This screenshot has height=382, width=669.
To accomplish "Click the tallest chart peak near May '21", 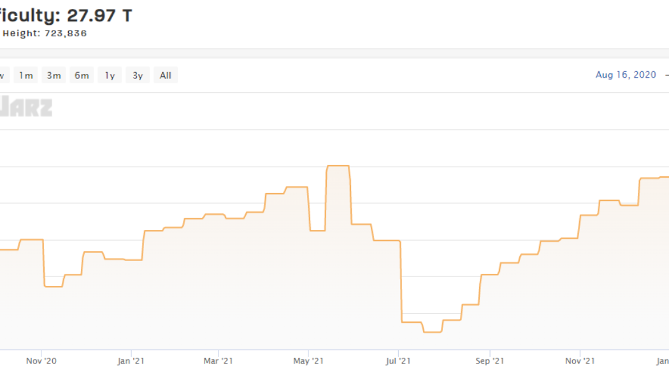I will coord(336,164).
